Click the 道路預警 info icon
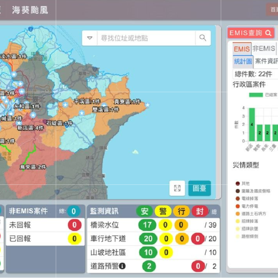This screenshot has width=278, height=278. pyautogui.click(x=122, y=266)
